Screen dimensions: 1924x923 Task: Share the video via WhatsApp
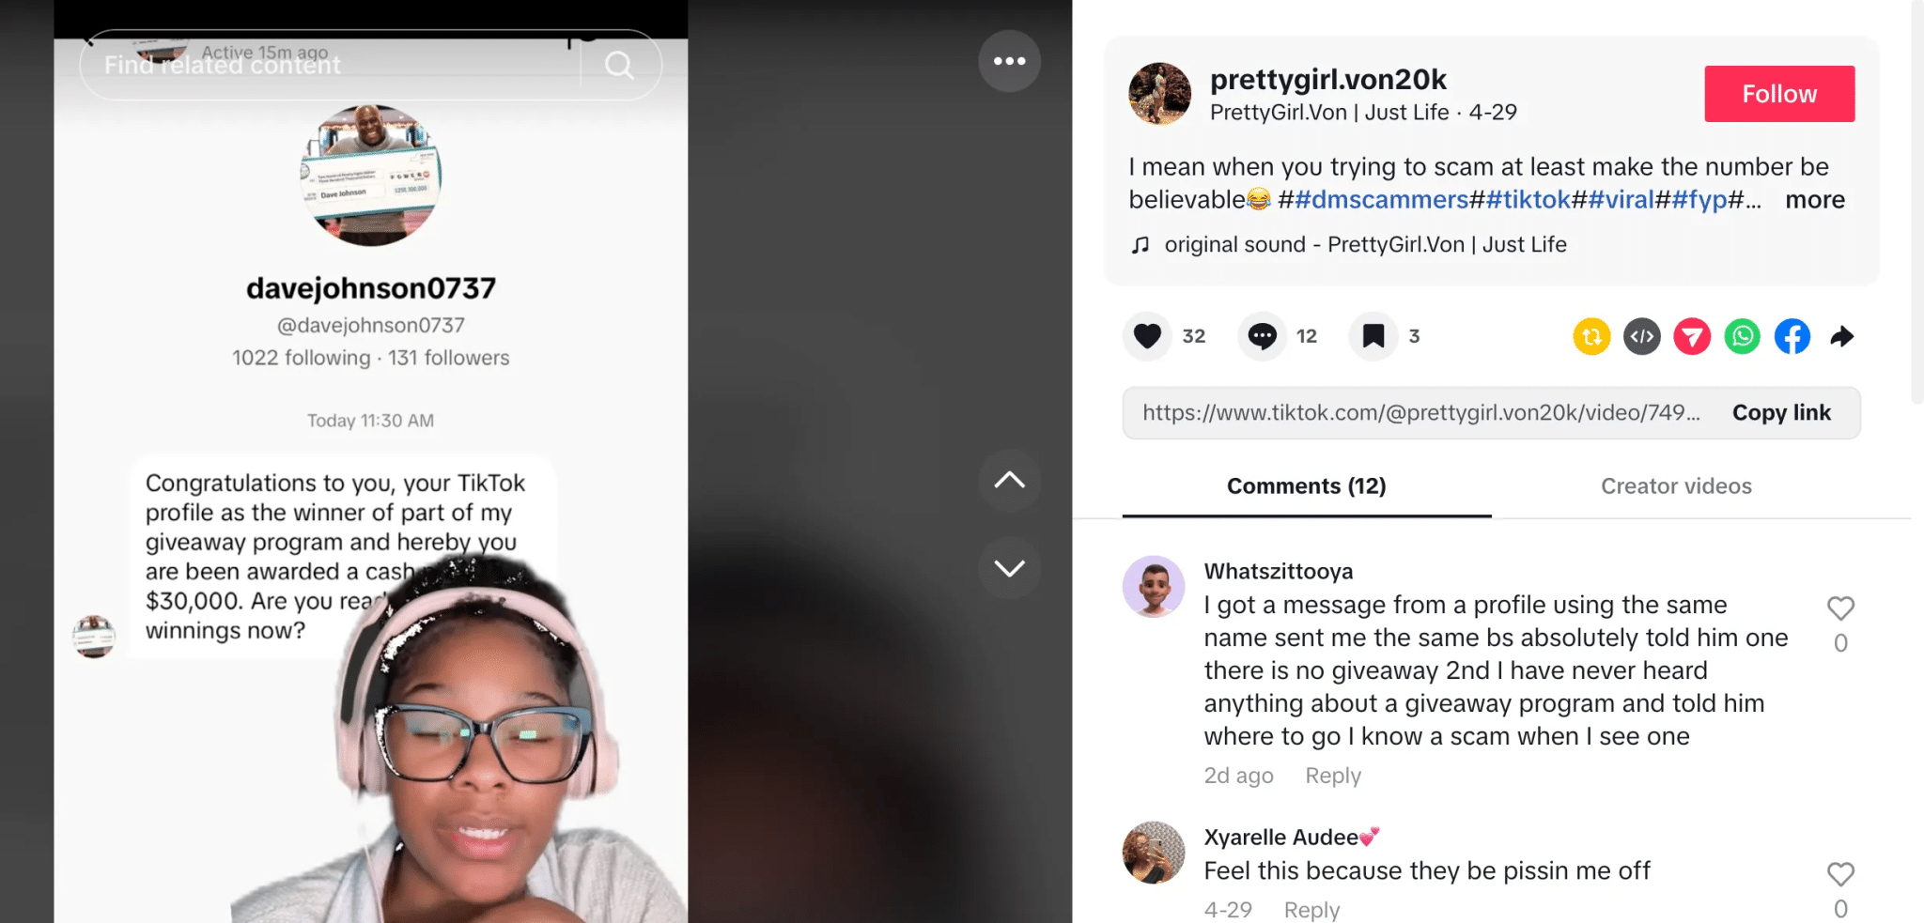point(1742,336)
